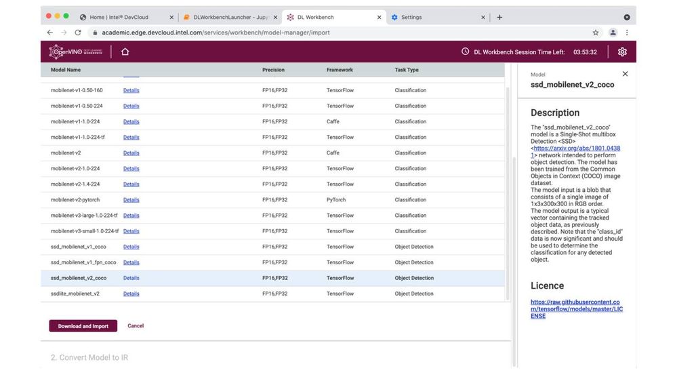Close the Settings tab

point(483,17)
